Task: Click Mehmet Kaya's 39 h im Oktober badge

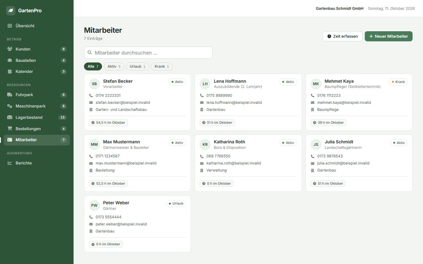Action: click(329, 122)
